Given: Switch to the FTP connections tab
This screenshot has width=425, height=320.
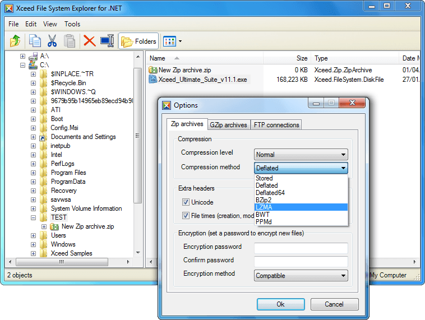Looking at the screenshot, I should (x=276, y=125).
